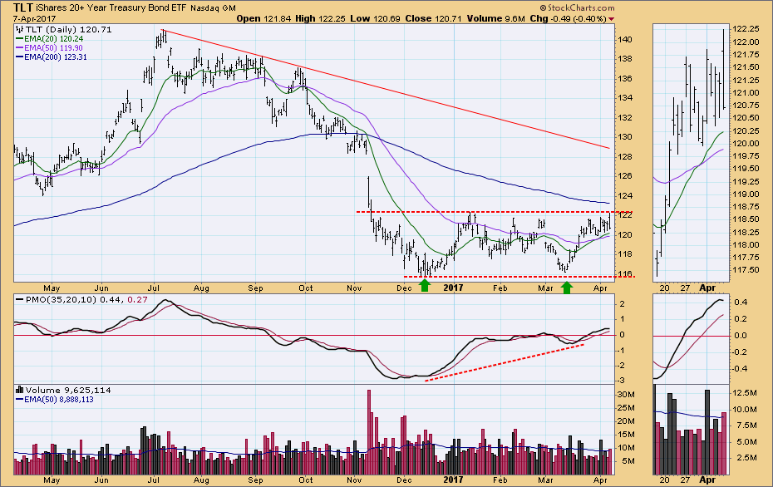Click the High 122.25 value in header
This screenshot has height=487, width=773.
point(321,19)
